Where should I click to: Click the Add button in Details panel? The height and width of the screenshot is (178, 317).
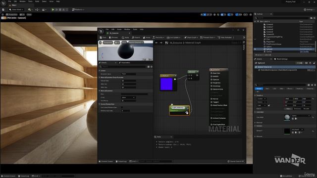coord(299,63)
